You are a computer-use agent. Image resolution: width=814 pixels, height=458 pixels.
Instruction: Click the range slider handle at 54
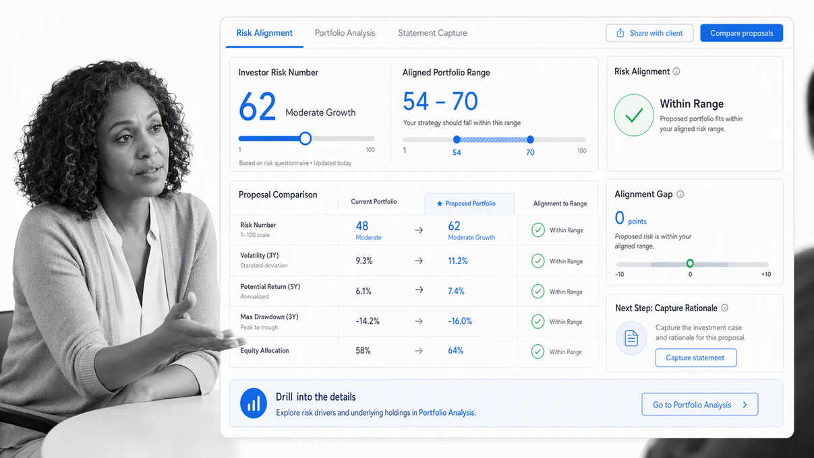[x=457, y=139]
